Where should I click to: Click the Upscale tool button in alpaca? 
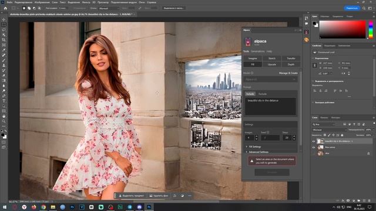pos(271,64)
